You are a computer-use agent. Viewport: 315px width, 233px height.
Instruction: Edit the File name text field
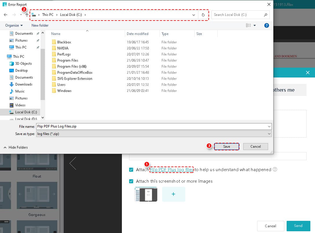point(152,127)
